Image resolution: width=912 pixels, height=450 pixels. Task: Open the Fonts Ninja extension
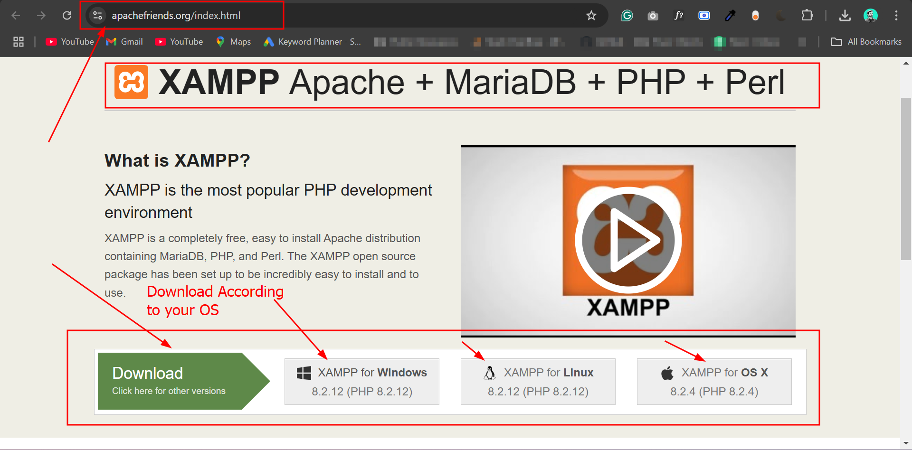(679, 15)
